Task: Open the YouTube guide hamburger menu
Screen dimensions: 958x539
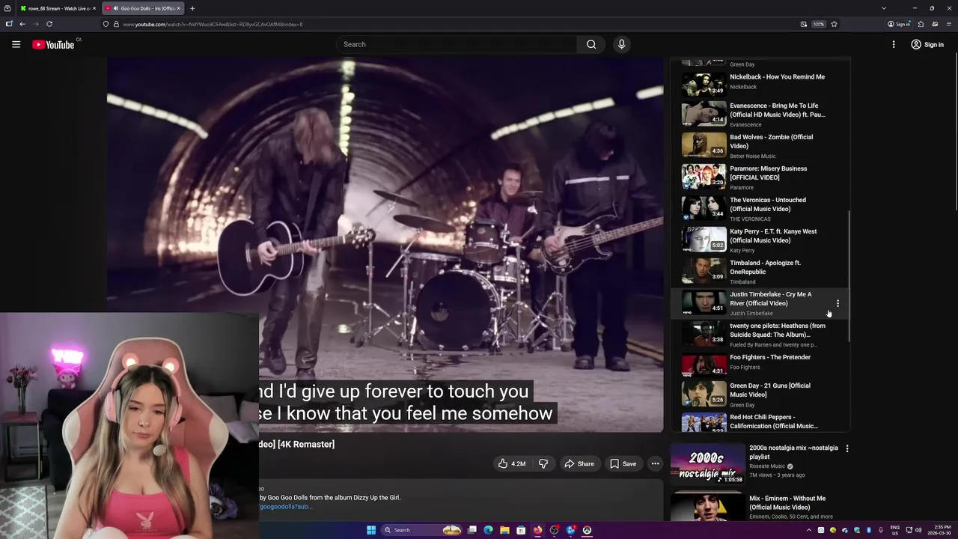Action: pos(16,44)
